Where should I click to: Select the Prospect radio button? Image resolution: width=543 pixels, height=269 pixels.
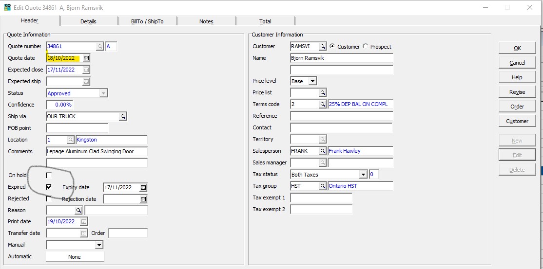[x=366, y=47]
